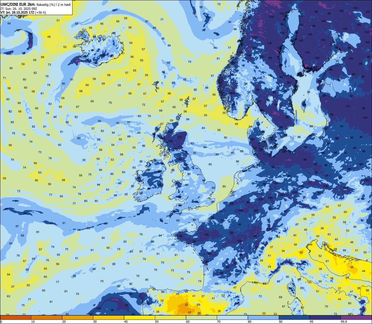Click the 'IT: Sun. 26. 10. 2025 09Z' line

click(19, 9)
